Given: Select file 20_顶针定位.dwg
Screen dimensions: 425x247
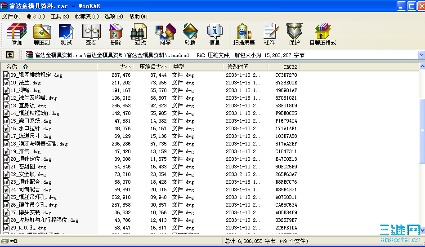Looking at the screenshot, I should click(31, 159).
